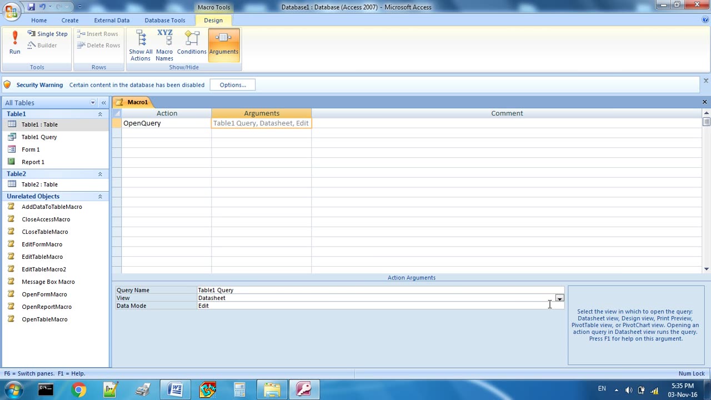
Task: Open the Home ribbon tab
Action: pyautogui.click(x=39, y=20)
